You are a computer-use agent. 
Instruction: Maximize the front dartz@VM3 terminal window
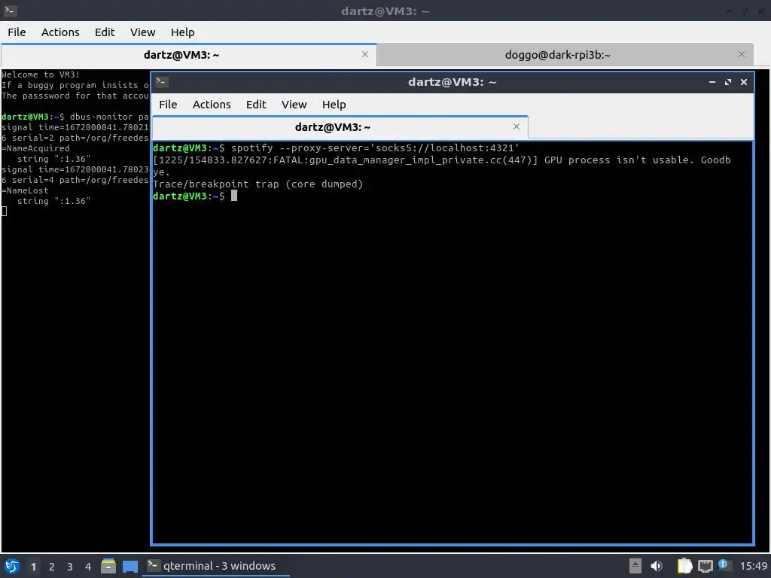pos(728,82)
